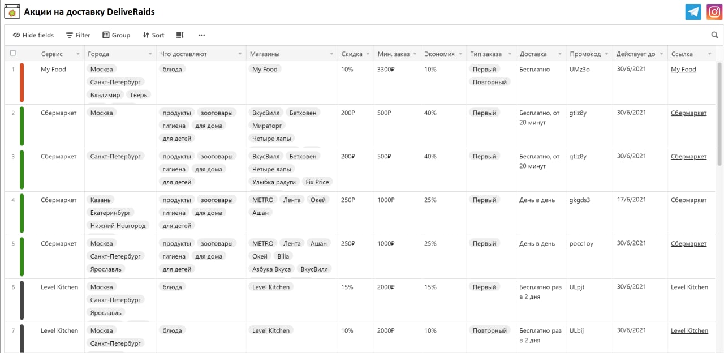Click the Казань city tag in row 4
This screenshot has height=353, width=724.
pos(101,200)
